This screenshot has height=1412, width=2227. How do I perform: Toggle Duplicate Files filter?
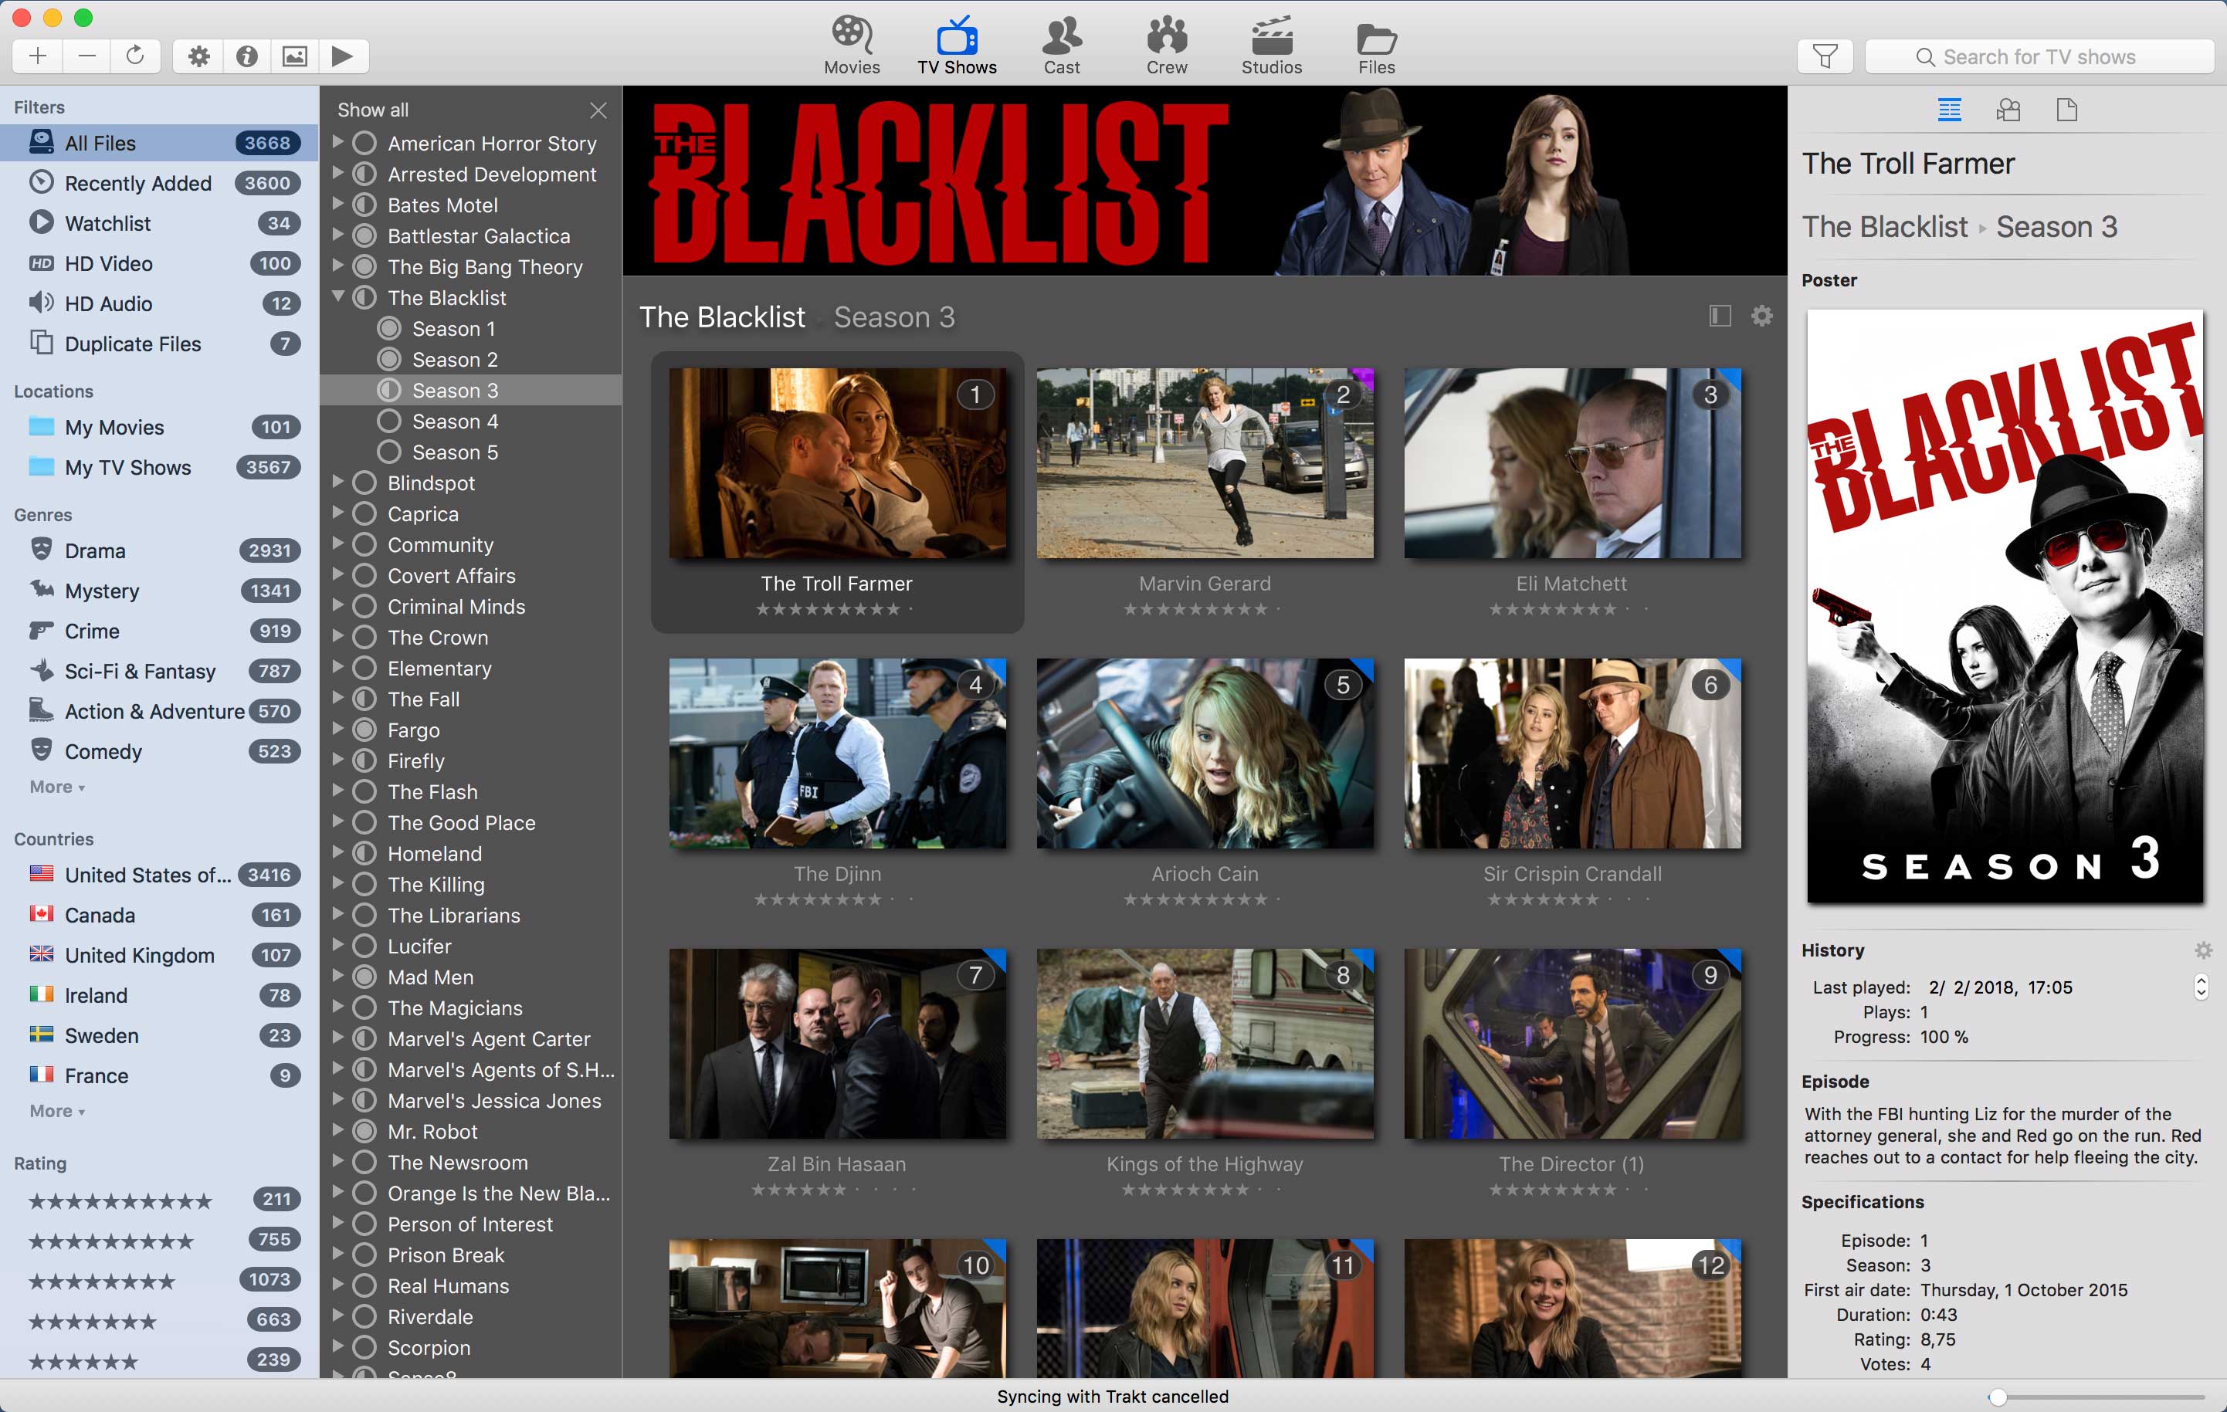[133, 344]
